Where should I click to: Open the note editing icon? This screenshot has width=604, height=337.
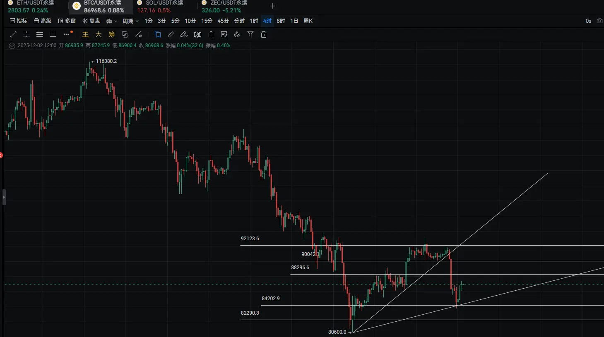tap(224, 34)
